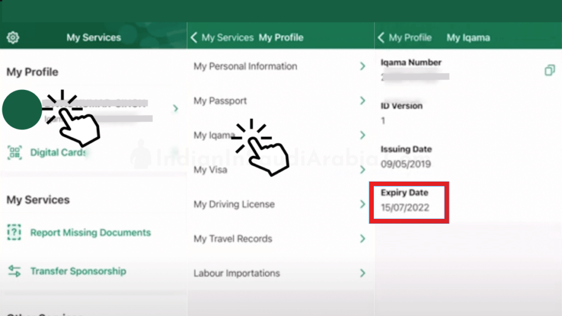This screenshot has height=316, width=562.
Task: Click the Digital Cards QR icon
Action: click(14, 153)
